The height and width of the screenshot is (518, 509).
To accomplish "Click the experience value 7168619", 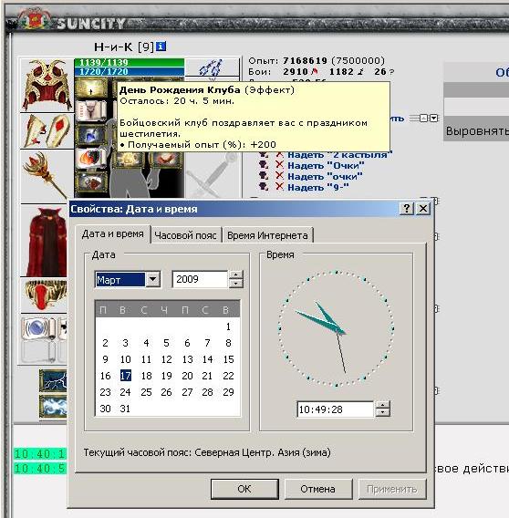I will coord(305,61).
